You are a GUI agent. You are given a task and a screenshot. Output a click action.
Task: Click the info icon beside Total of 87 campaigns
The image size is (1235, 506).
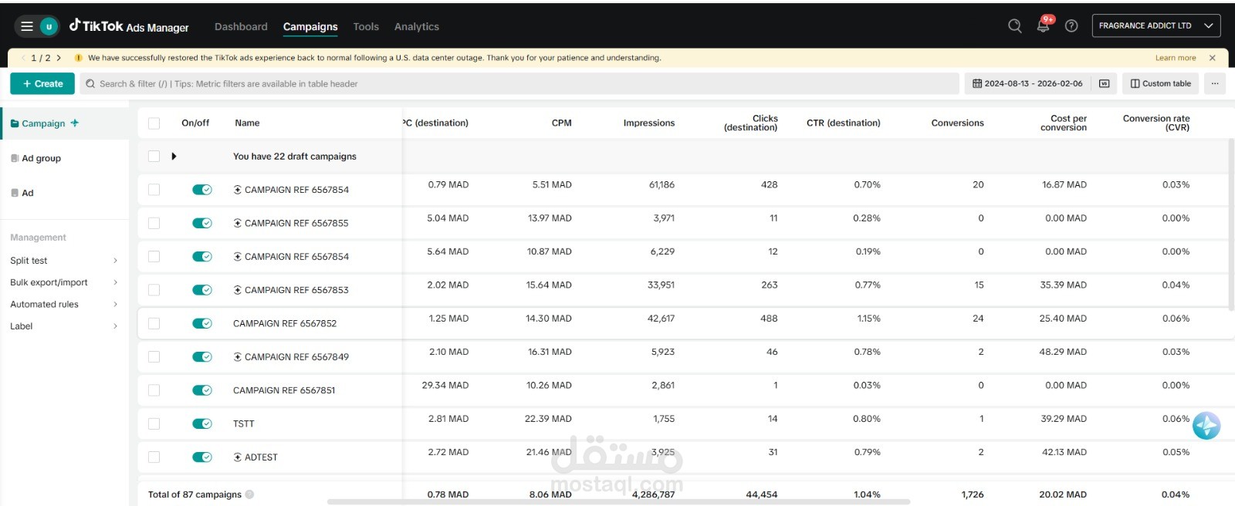[249, 494]
